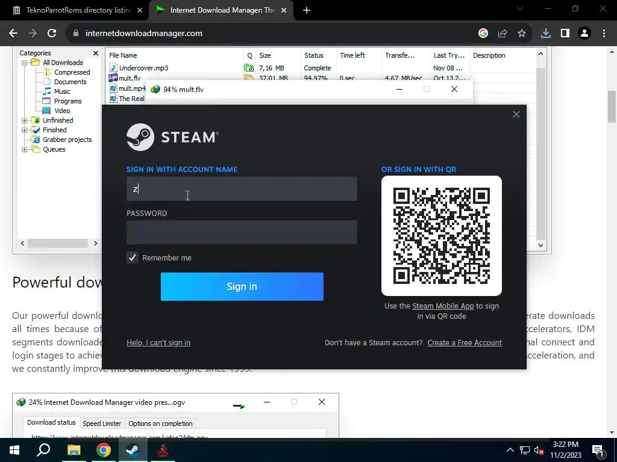617x462 pixels.
Task: Select Grabber projects in the tree
Action: [x=67, y=140]
